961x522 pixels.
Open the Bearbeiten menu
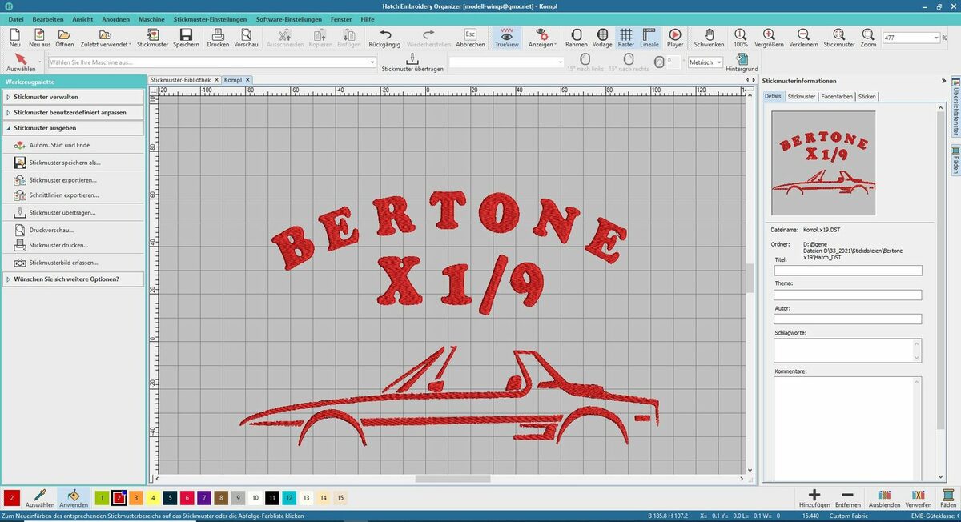48,18
